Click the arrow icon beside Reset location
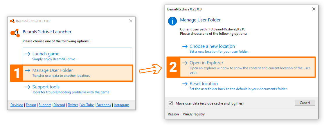Image resolution: width=324 pixels, height=128 pixels. pos(185,84)
